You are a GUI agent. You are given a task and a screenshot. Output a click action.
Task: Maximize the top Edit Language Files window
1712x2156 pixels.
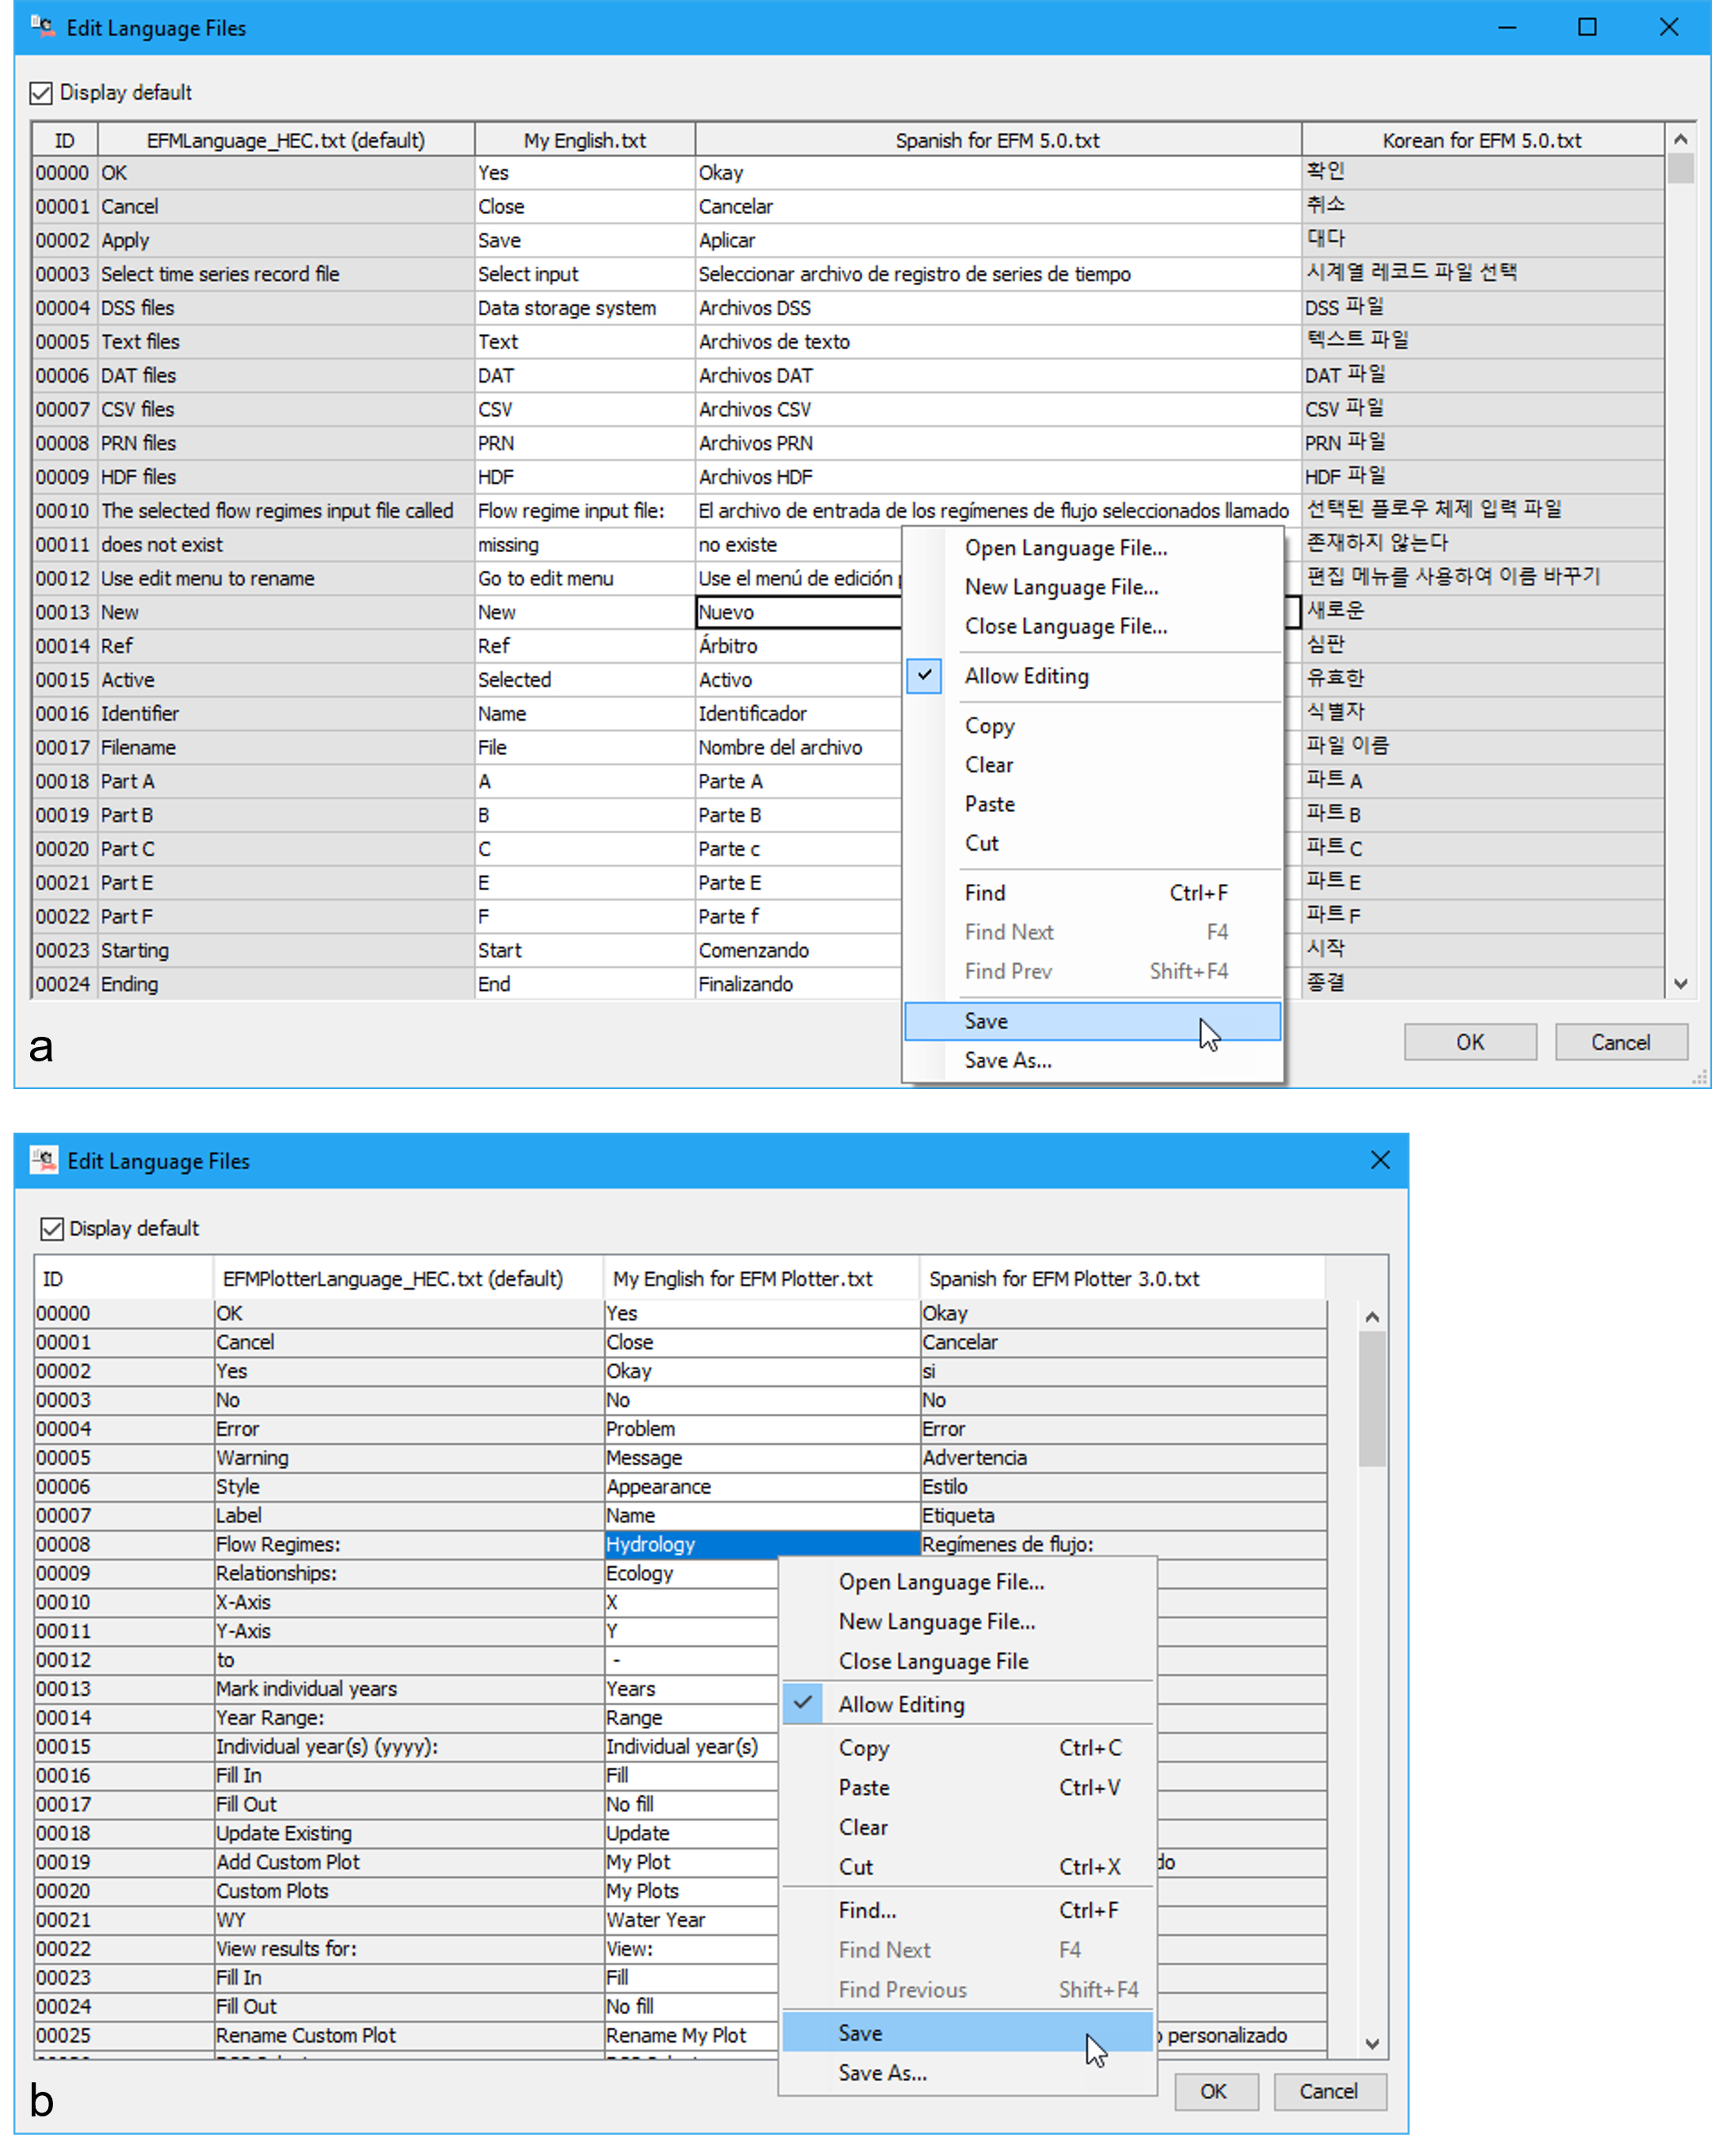point(1587,27)
